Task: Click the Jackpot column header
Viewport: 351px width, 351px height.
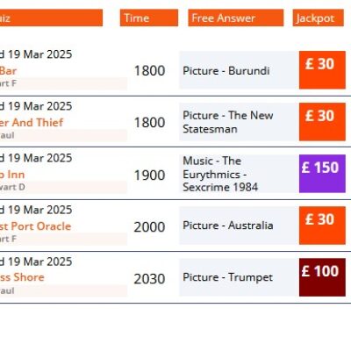Action: [318, 18]
